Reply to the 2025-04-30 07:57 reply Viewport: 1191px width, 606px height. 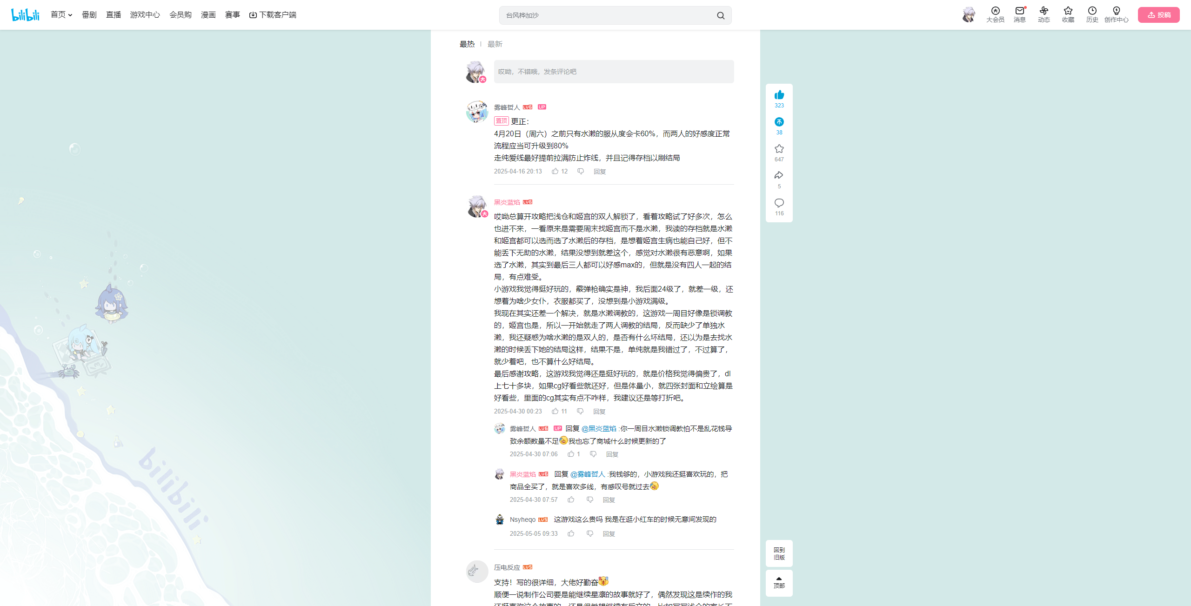pos(609,500)
